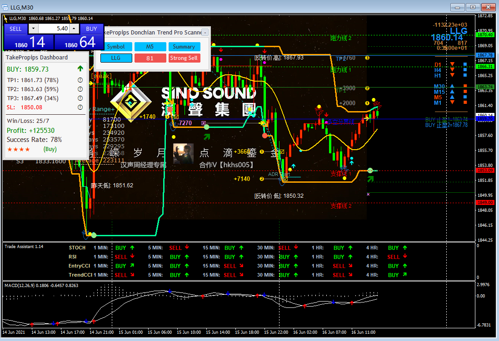Image resolution: width=499 pixels, height=341 pixels.
Task: Click the Symbol column header in scanner
Action: tap(116, 47)
